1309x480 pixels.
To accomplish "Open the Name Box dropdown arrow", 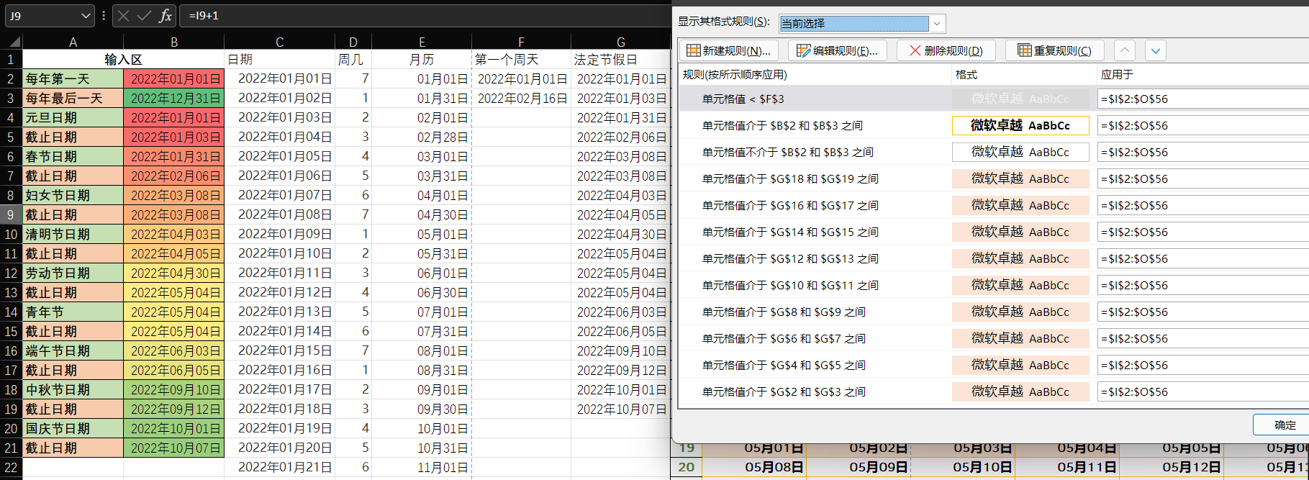I will pos(86,16).
